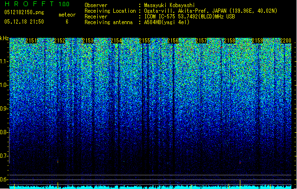Click the kHz axis unit label
This screenshot has height=189, width=297.
coord(4,38)
